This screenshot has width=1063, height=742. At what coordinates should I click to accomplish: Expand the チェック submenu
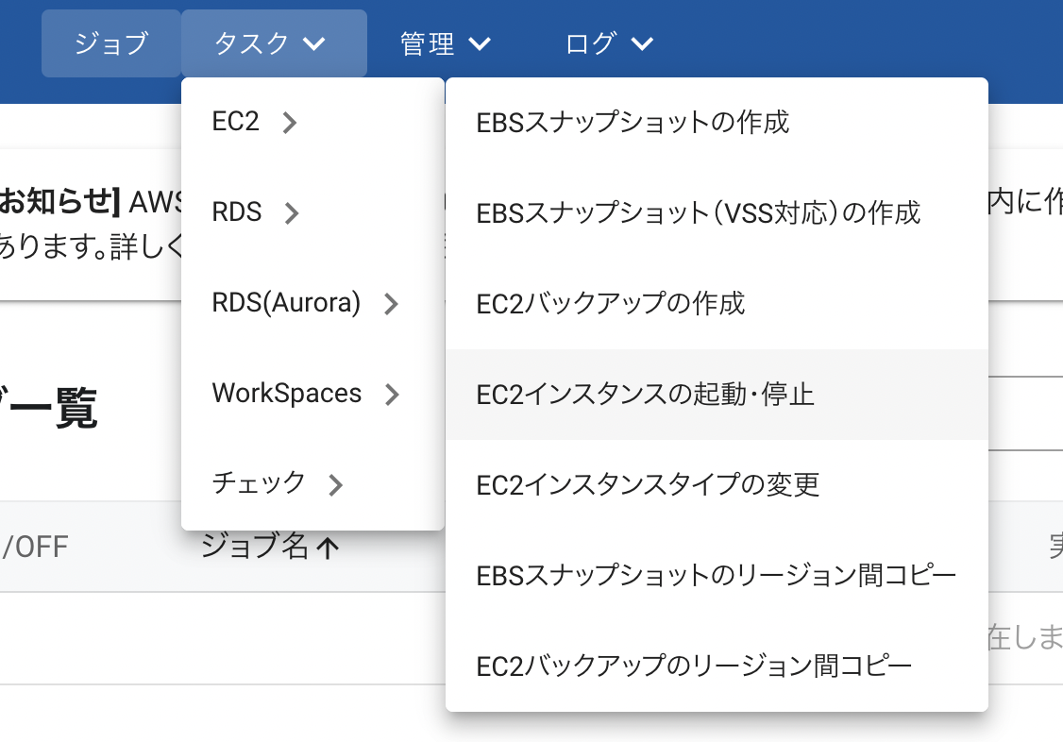278,482
